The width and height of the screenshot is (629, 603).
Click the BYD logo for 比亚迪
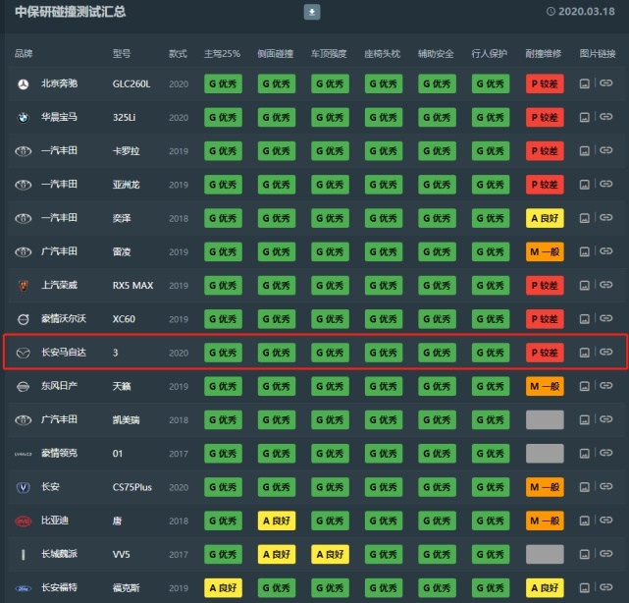point(24,521)
